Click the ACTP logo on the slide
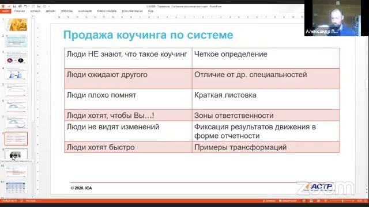The height and width of the screenshot is (207, 369). (319, 187)
